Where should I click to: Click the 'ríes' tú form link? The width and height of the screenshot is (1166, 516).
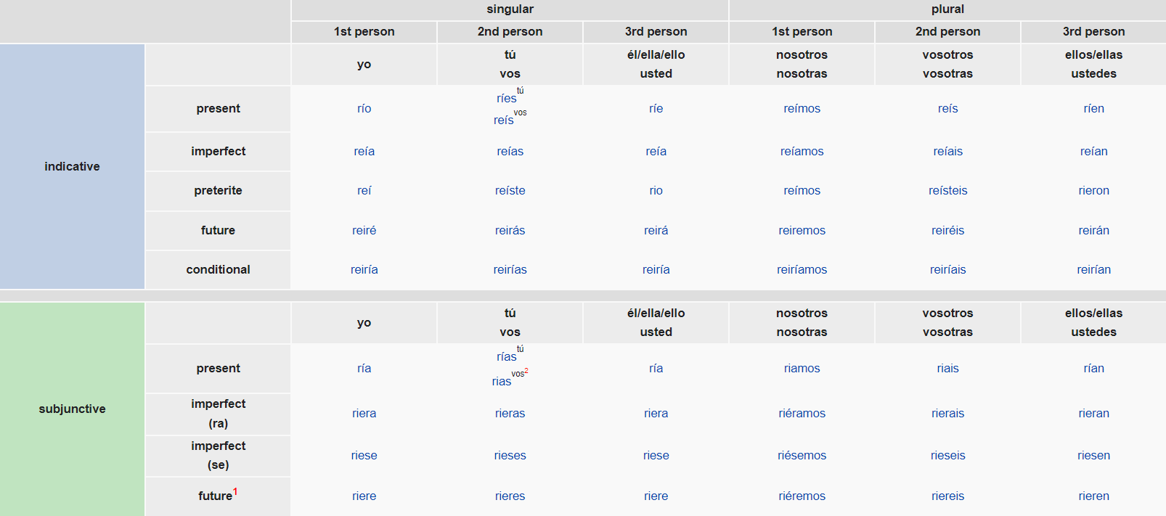506,99
